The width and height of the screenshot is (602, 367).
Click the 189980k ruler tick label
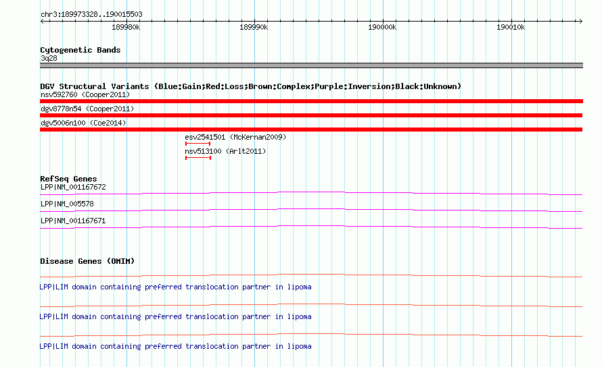tap(126, 27)
